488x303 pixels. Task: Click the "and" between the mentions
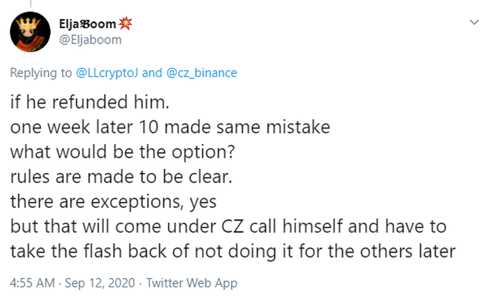point(152,73)
